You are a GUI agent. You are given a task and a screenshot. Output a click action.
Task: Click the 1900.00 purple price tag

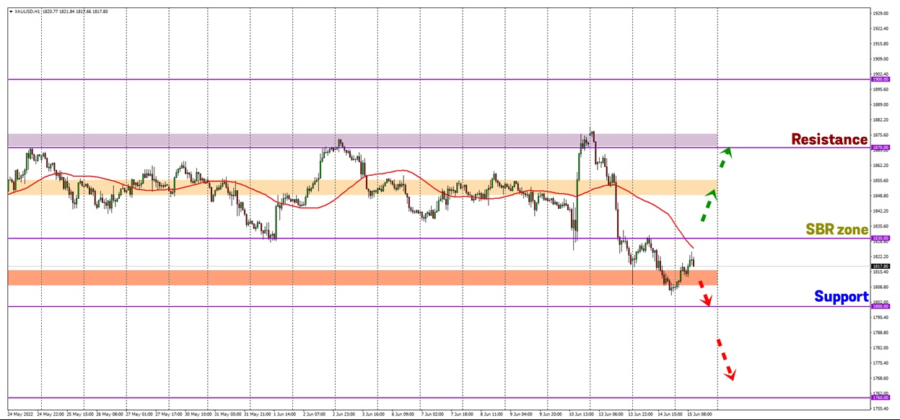(x=879, y=80)
